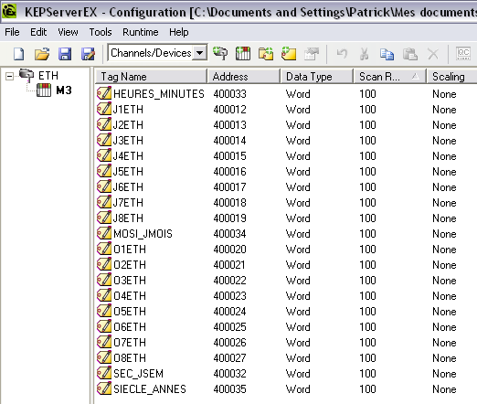Click address 400034 cell

(229, 234)
